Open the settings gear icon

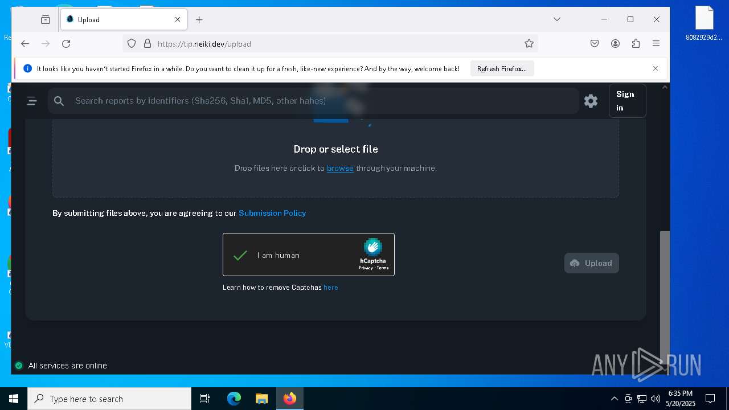(x=591, y=101)
